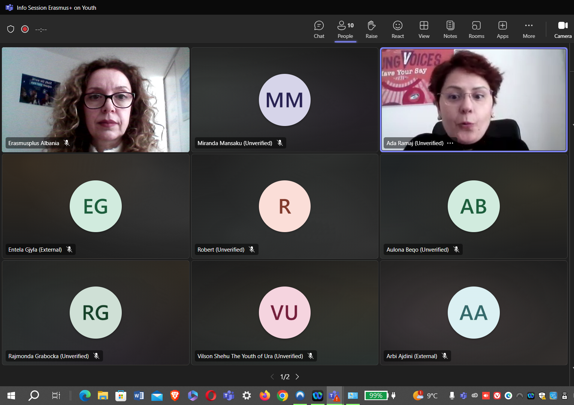Open the Chat panel
This screenshot has height=405, width=574.
click(x=319, y=30)
